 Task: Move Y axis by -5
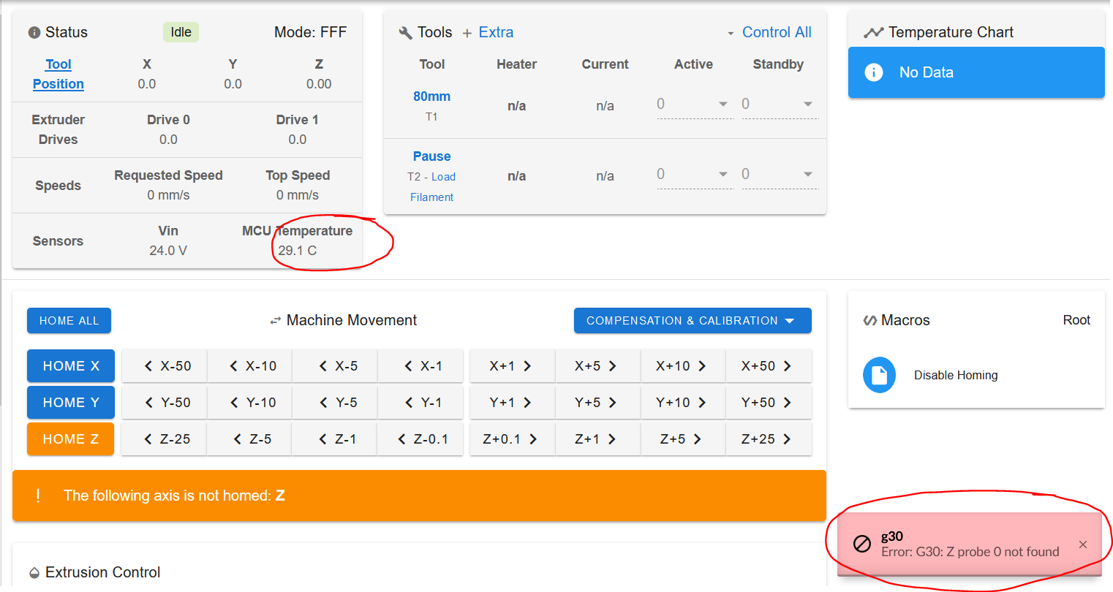pyautogui.click(x=335, y=403)
